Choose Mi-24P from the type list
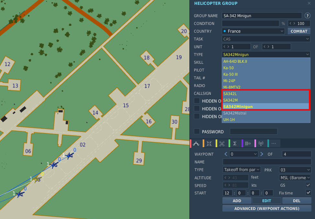The image size is (315, 219). tap(266, 81)
